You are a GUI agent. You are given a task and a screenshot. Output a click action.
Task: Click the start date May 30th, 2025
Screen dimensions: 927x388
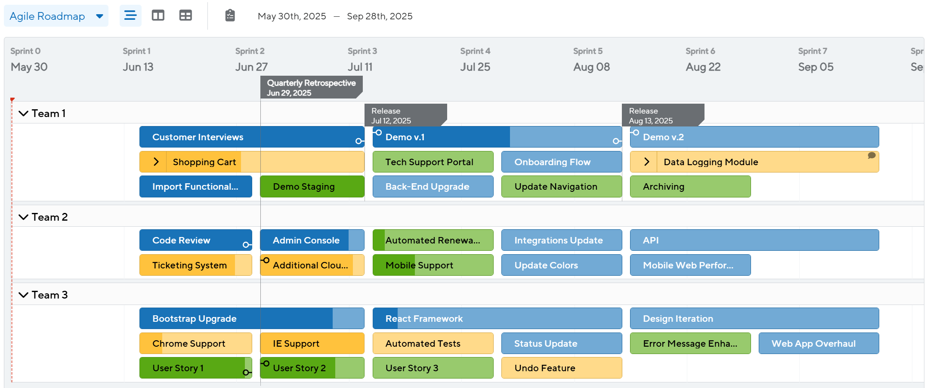(x=292, y=16)
